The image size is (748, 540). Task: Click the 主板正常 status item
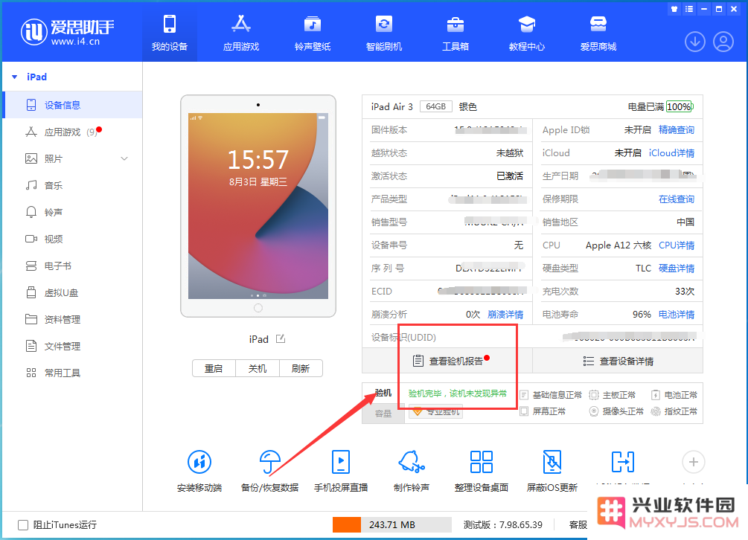[x=613, y=395]
